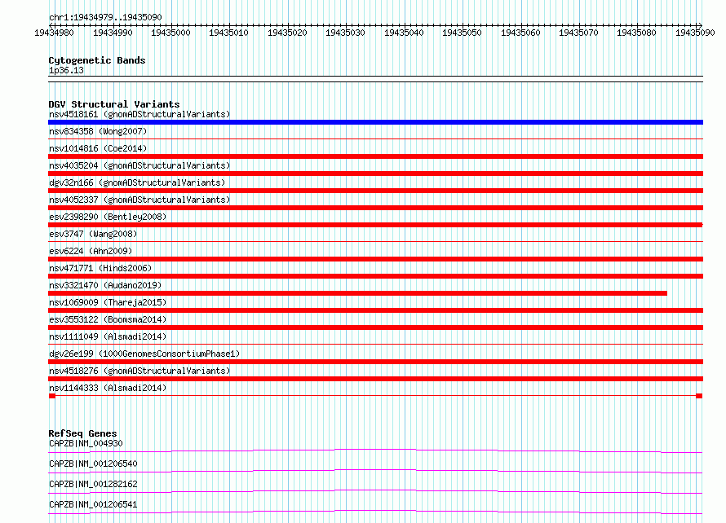
Task: Open the nsv1069009 (Thareja2015) variant
Action: (108, 302)
